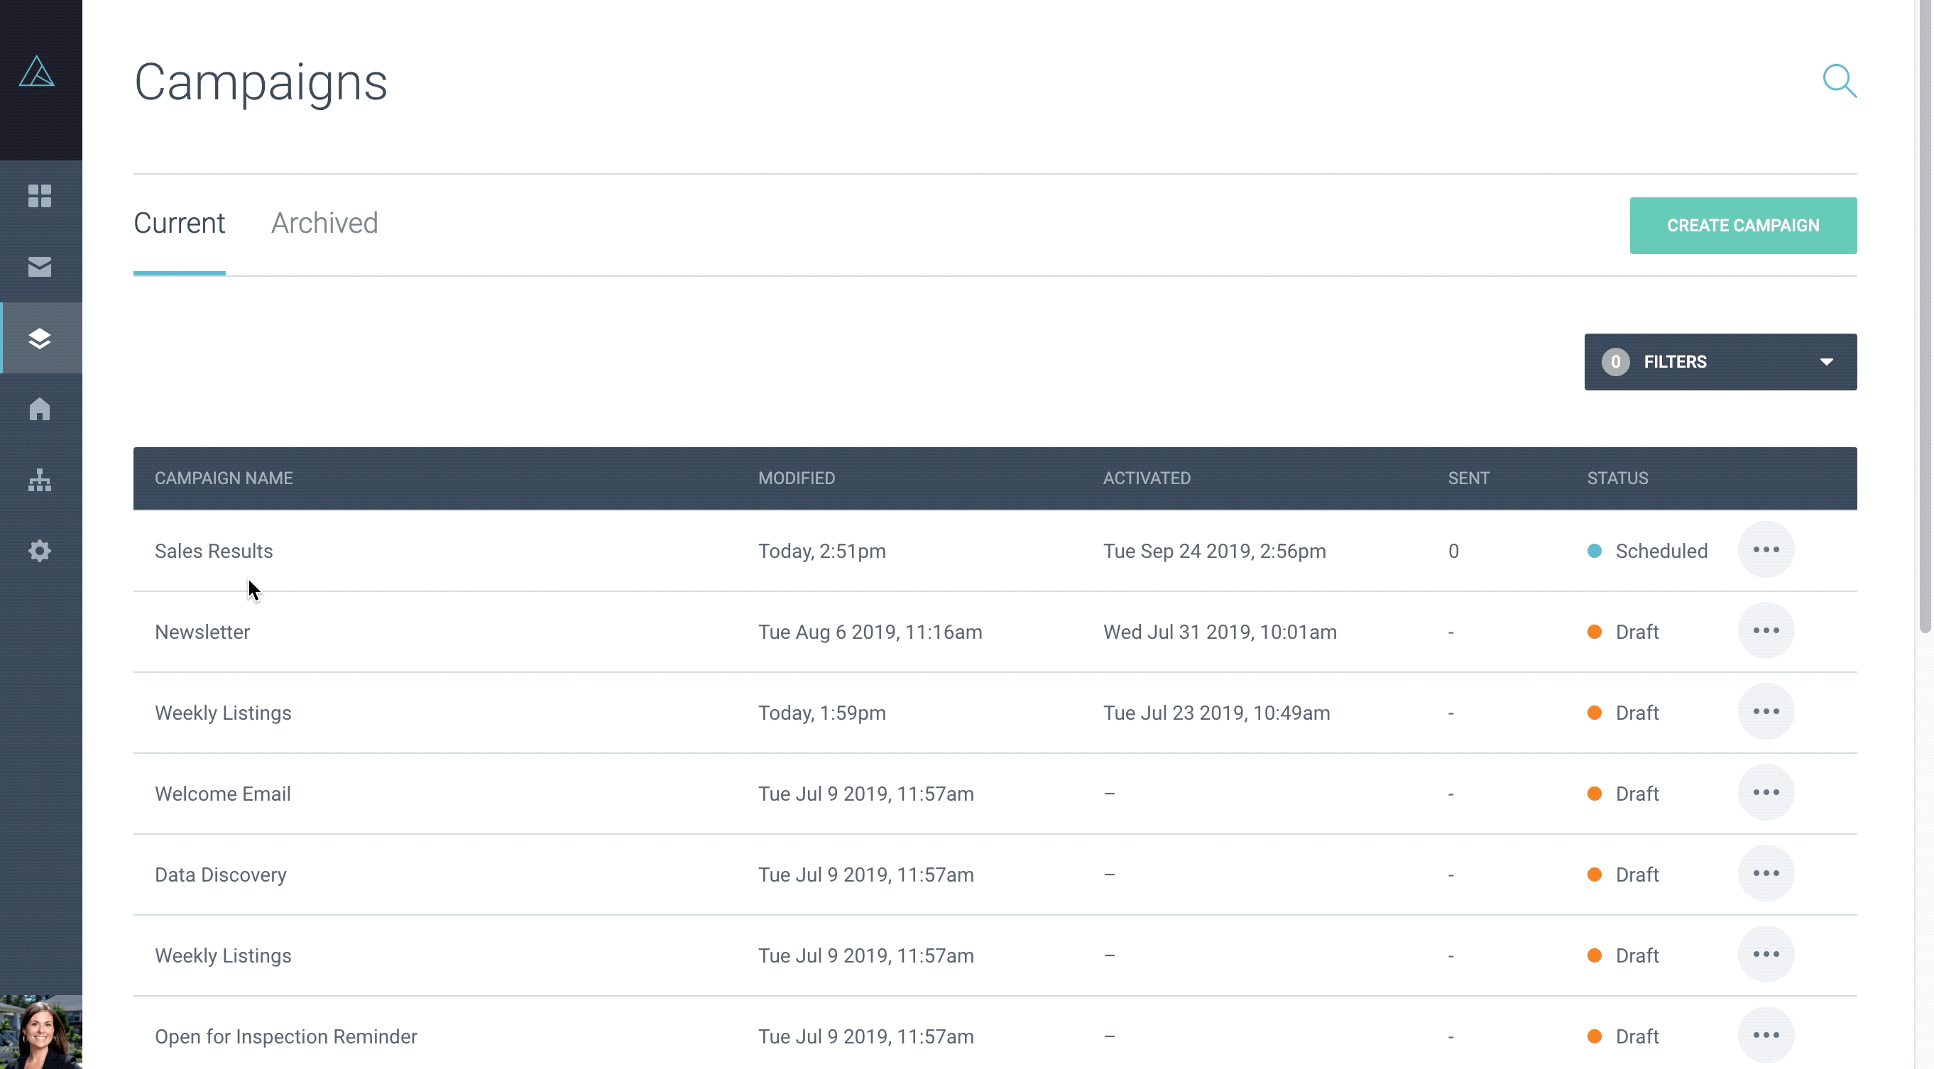Open the dashboard grid icon
The image size is (1934, 1069).
click(x=40, y=196)
